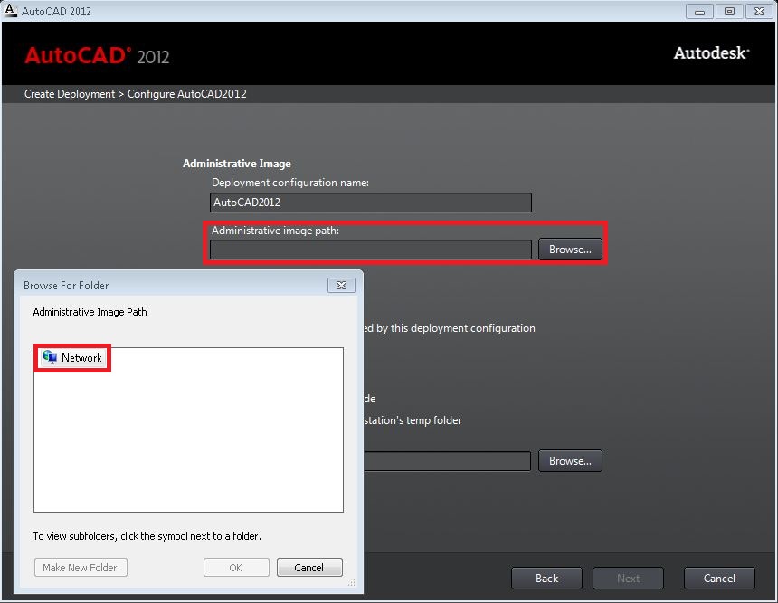Click Browse next to Administrative image path

point(570,250)
